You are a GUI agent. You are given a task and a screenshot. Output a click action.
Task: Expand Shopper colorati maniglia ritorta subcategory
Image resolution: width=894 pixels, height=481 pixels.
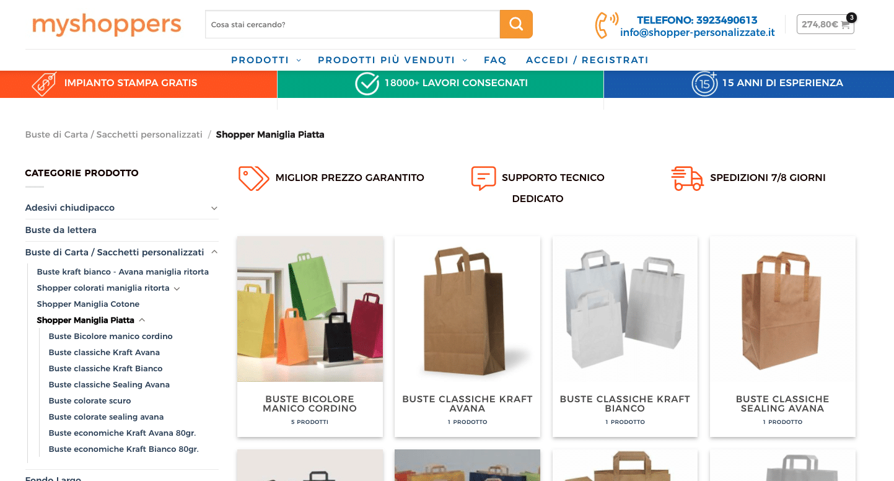177,288
